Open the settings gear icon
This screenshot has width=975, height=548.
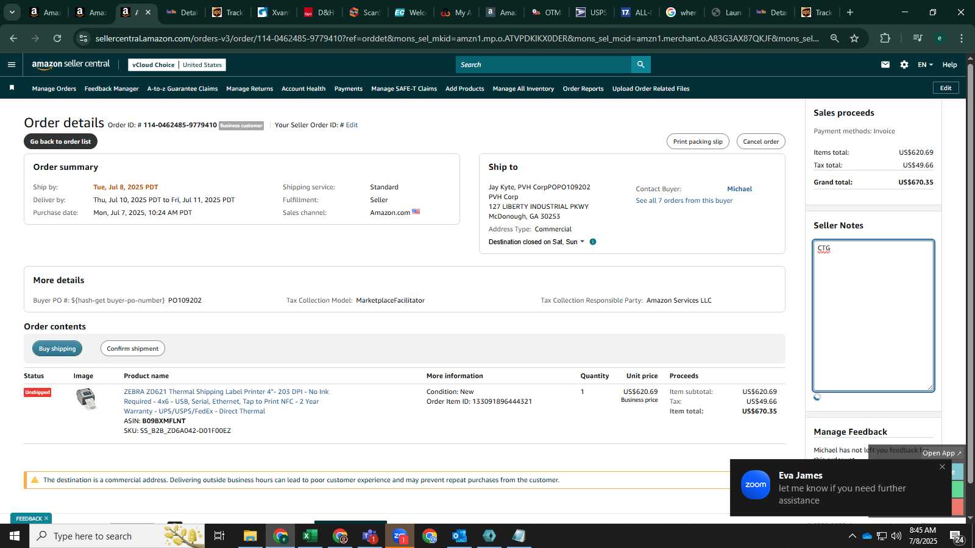[x=904, y=65]
